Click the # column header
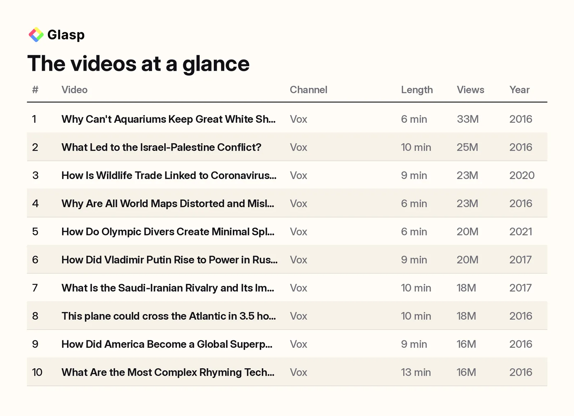 point(35,90)
